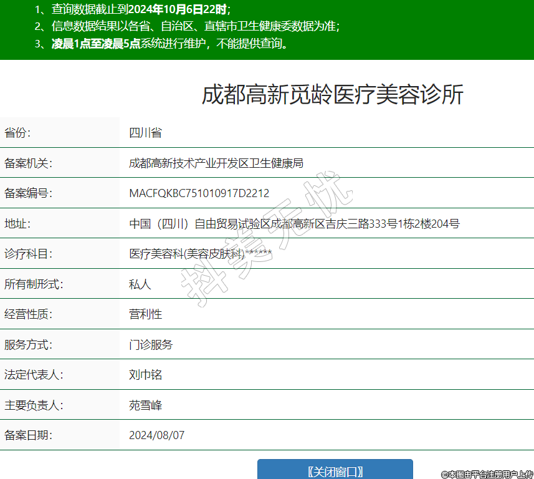The width and height of the screenshot is (534, 479).
Task: Click the 备案编号 row label
Action: (28, 193)
